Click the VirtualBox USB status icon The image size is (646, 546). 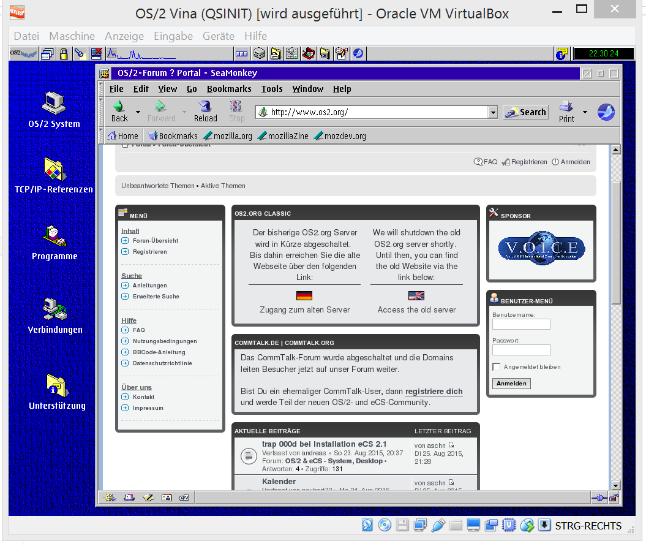438,525
